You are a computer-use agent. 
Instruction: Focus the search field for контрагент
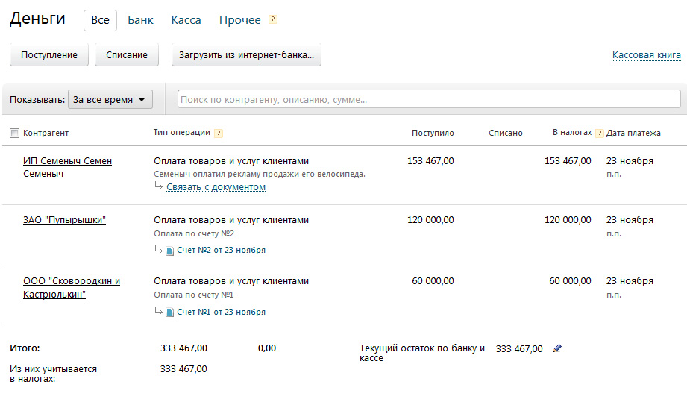click(429, 99)
